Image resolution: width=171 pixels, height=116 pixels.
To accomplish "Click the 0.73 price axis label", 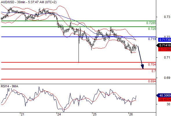I will click(x=167, y=17).
